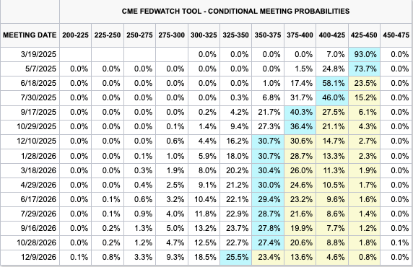Click the 18.5% cell in last row
Viewport: 413px width, 267px height.
click(x=204, y=257)
